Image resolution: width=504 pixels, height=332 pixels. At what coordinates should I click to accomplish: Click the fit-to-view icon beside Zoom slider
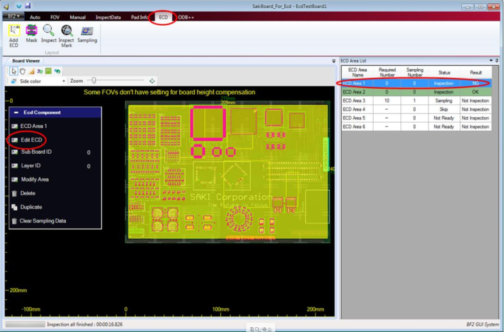click(152, 81)
